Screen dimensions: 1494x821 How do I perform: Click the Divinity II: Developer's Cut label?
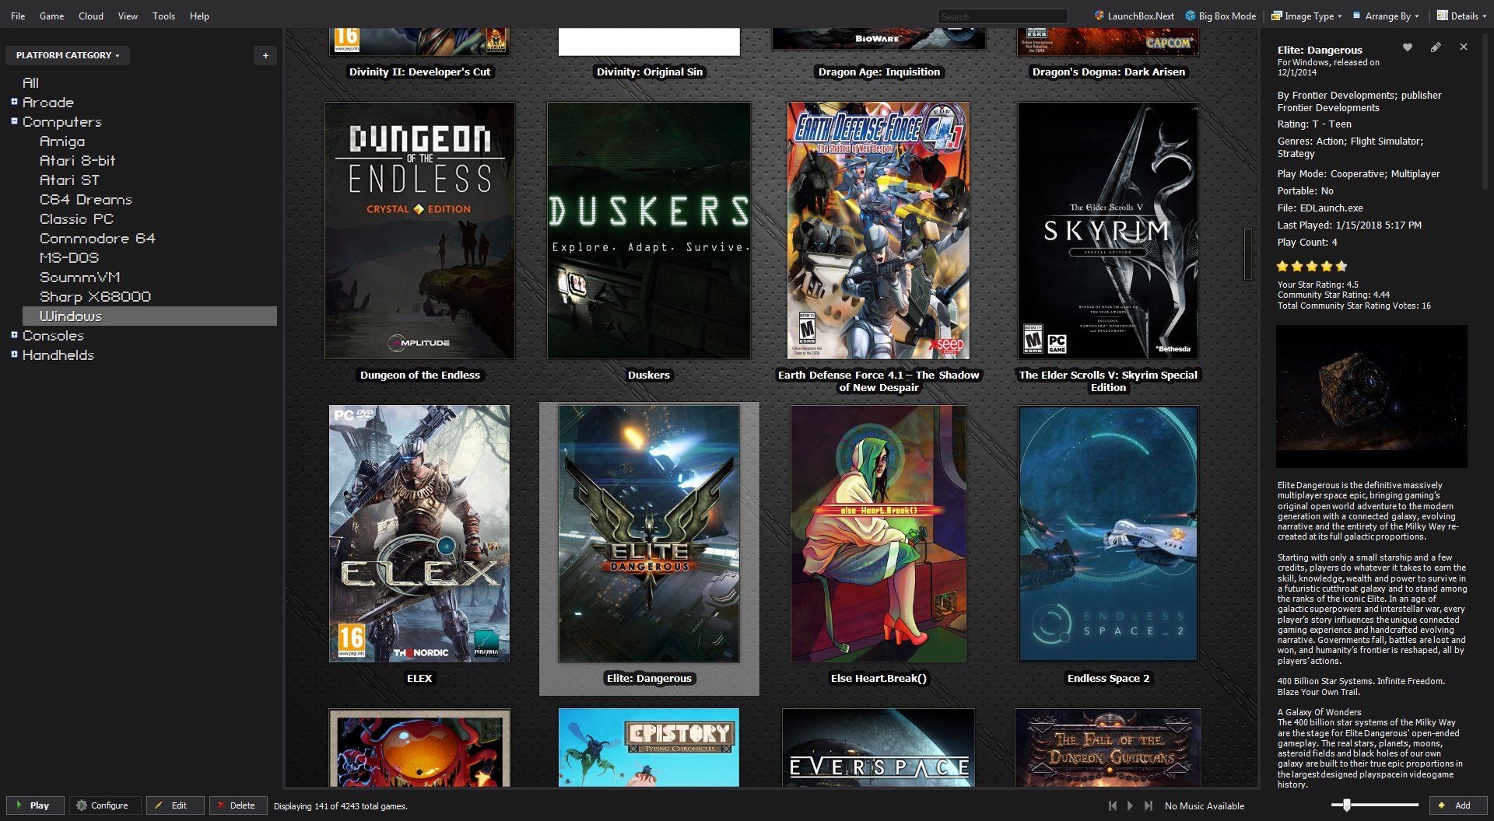tap(419, 72)
